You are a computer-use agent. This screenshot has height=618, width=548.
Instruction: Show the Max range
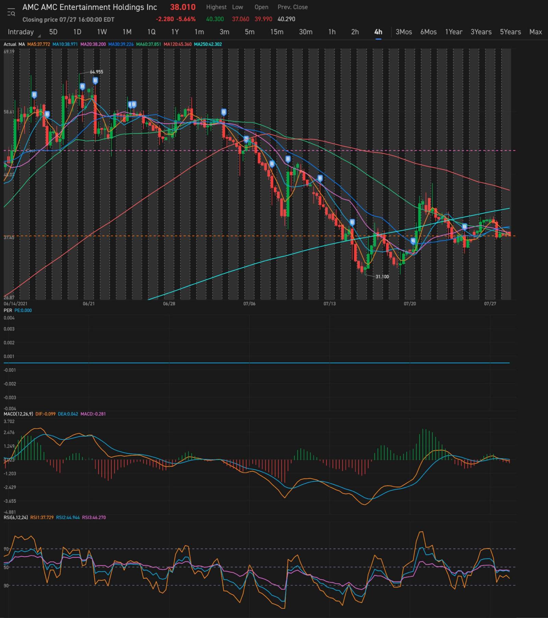pos(536,32)
